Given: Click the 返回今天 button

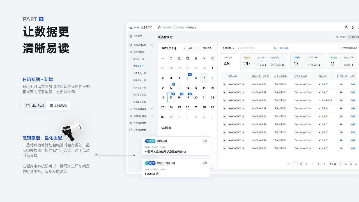Looking at the screenshot, I should (207, 48).
